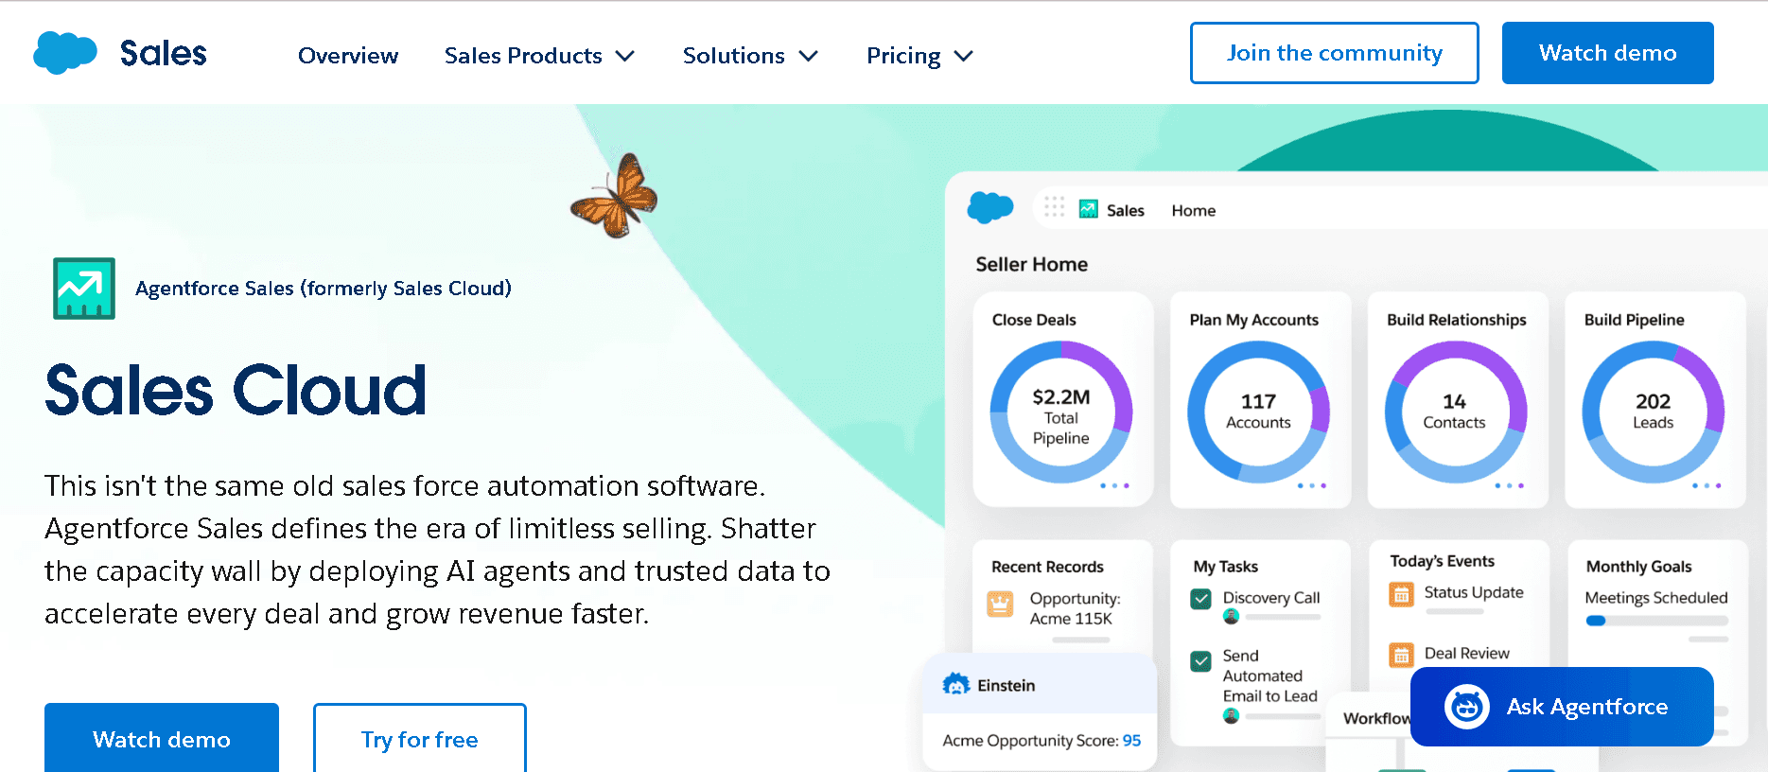
Task: Click the 'Einstein' panel title
Action: tap(1007, 685)
